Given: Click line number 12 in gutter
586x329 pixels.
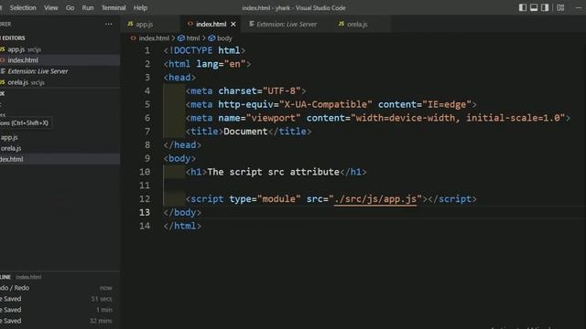Looking at the screenshot, I should (145, 199).
